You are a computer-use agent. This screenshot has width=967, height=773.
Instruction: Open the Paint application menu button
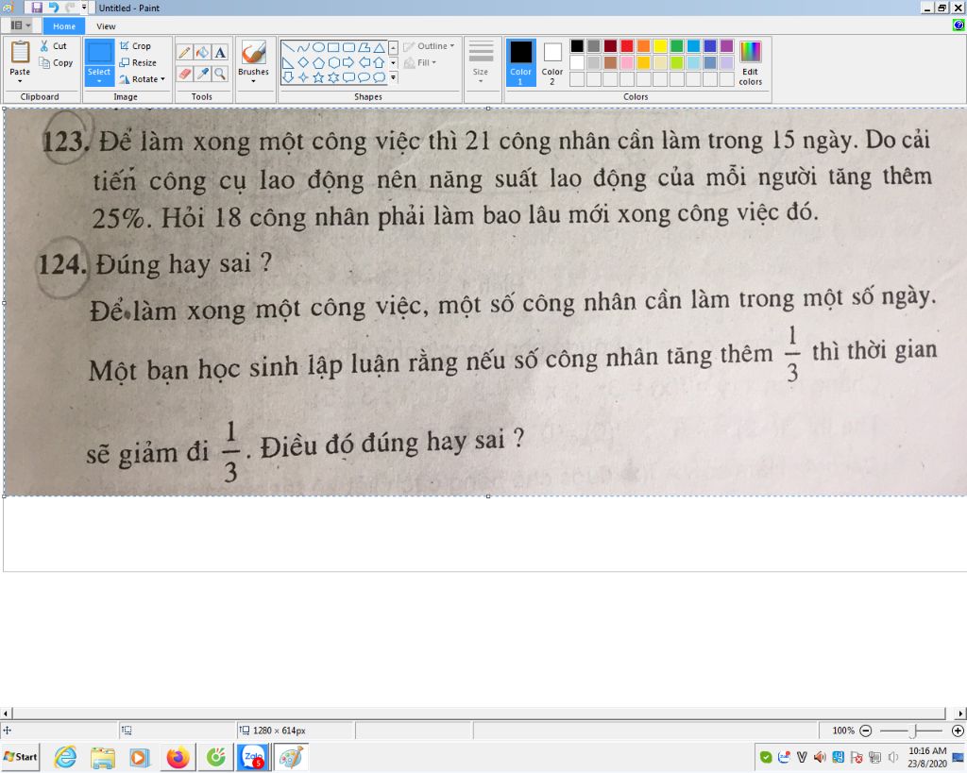pos(21,25)
